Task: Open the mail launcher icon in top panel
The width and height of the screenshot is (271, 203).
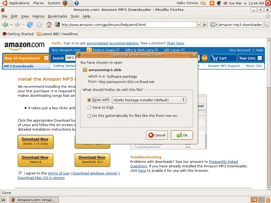Action: point(71,3)
